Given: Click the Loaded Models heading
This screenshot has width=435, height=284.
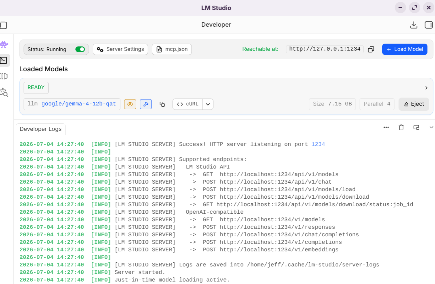Looking at the screenshot, I should 44,69.
